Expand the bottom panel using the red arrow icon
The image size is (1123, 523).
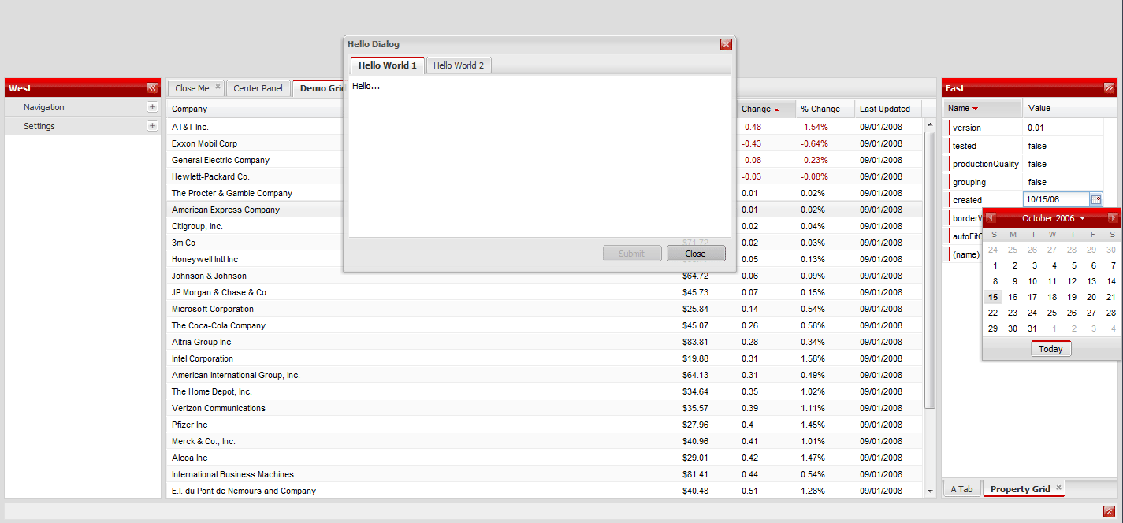(1109, 511)
